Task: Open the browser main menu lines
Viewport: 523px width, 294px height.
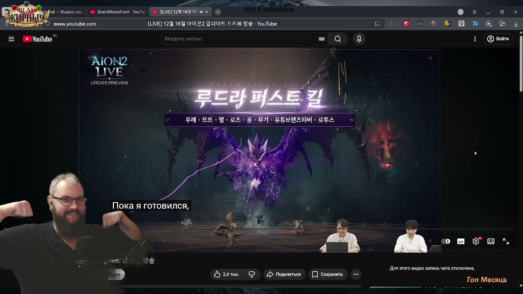Action: [x=474, y=12]
